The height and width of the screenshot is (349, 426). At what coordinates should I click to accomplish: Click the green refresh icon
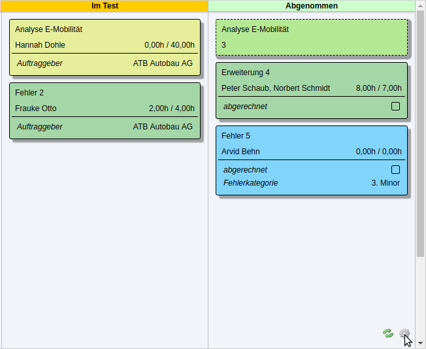click(x=388, y=333)
